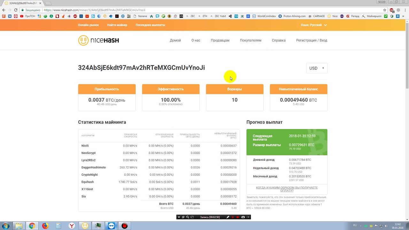Pause the screen recording
The height and width of the screenshot is (230, 409).
(x=233, y=217)
